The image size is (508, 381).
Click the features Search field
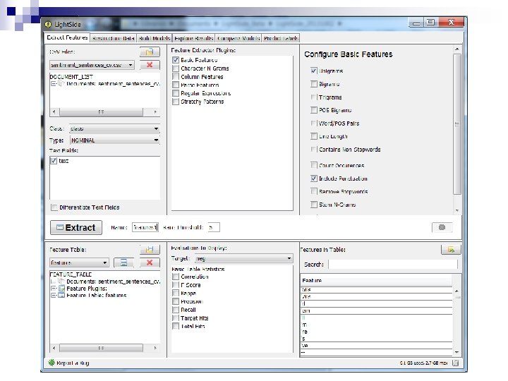tap(393, 265)
